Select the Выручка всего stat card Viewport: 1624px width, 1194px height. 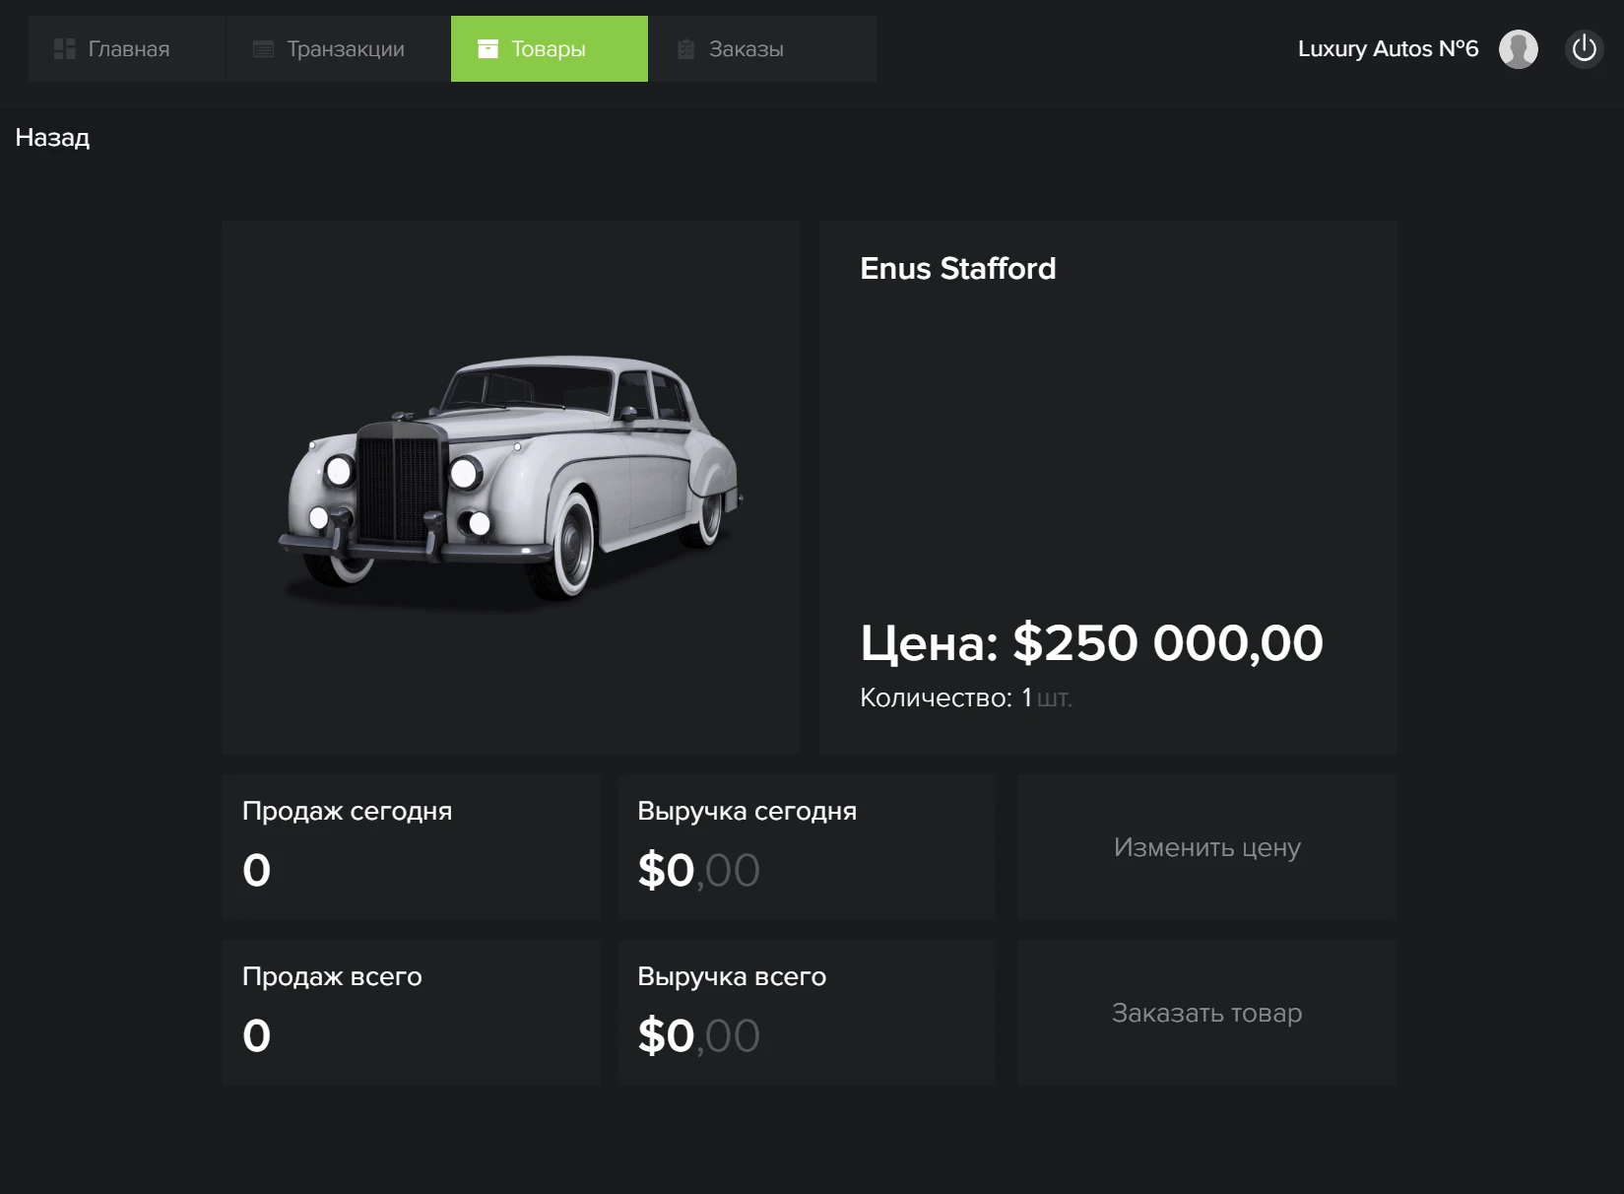806,1012
